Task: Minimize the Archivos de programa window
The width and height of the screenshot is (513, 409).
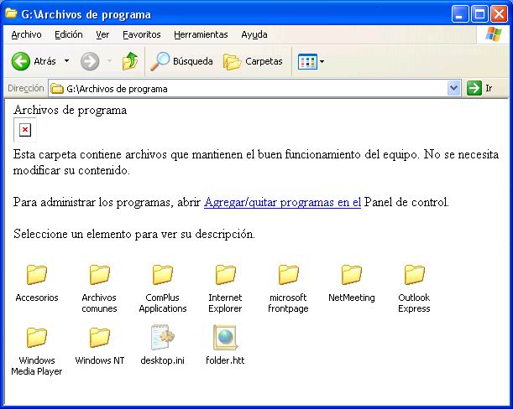Action: point(460,14)
